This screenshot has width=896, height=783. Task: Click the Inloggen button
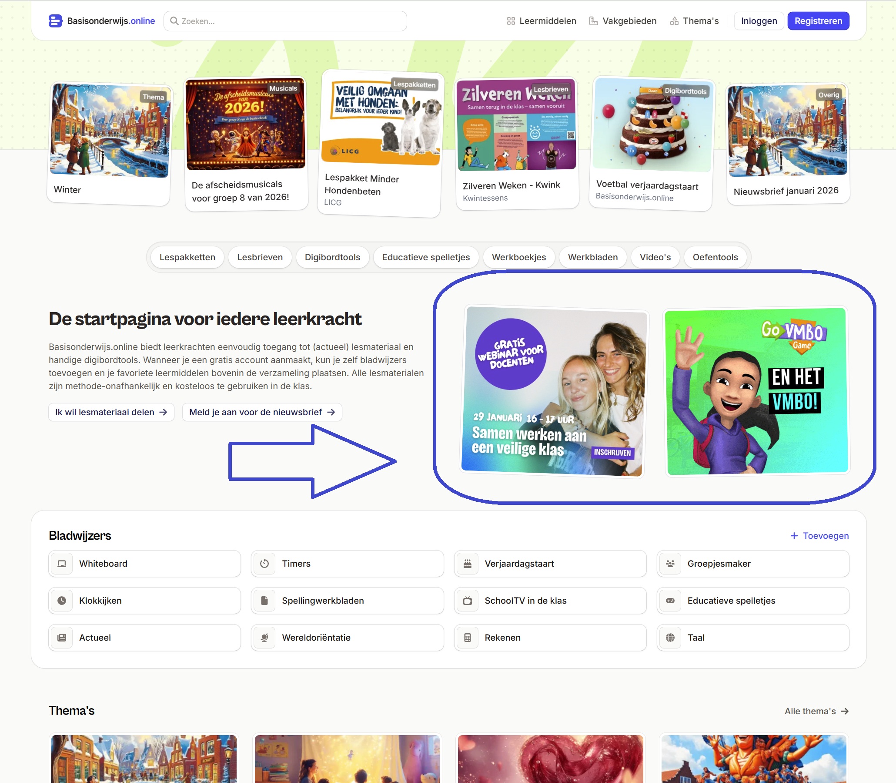click(759, 21)
